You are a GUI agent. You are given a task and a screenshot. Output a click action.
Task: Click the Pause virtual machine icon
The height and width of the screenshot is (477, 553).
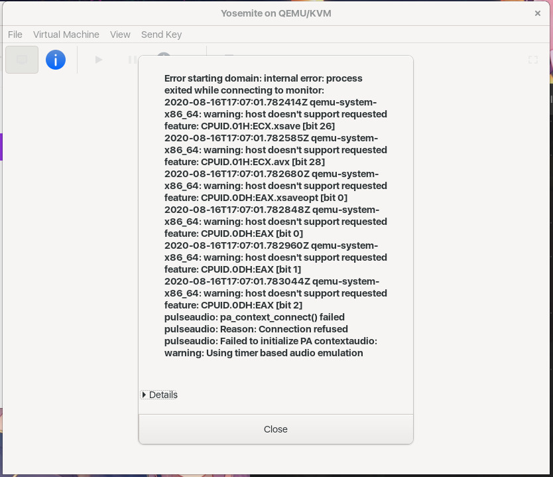pyautogui.click(x=133, y=60)
